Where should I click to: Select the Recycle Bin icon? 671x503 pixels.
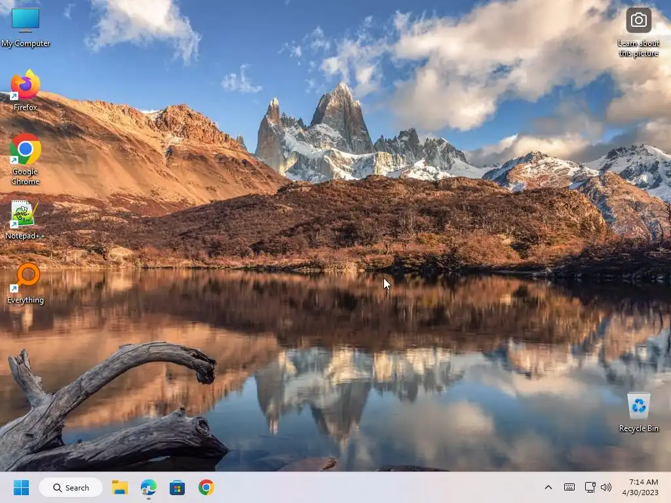point(638,411)
